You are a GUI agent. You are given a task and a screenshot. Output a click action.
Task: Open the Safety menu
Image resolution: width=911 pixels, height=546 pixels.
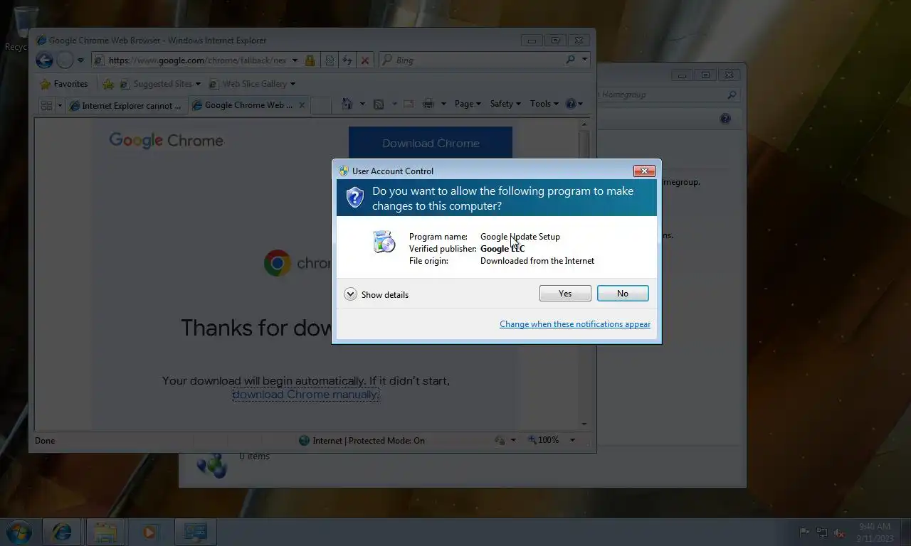[x=505, y=104]
